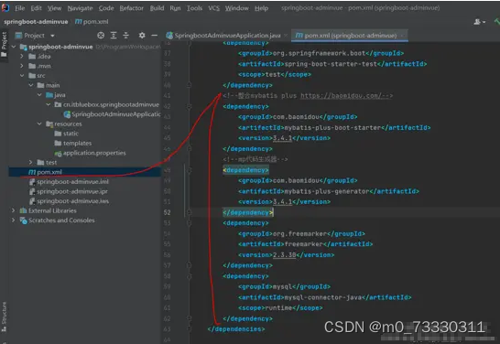Open the Navigate menu

pyautogui.click(x=80, y=8)
